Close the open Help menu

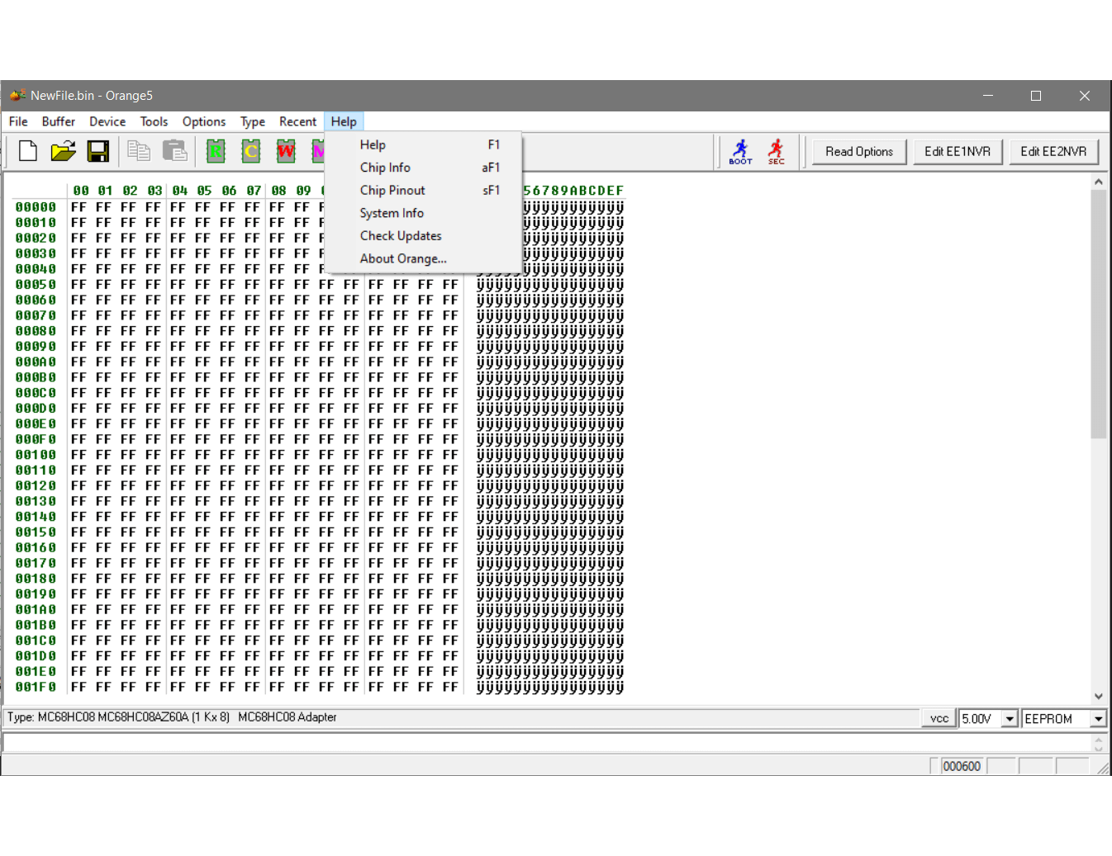(x=344, y=121)
